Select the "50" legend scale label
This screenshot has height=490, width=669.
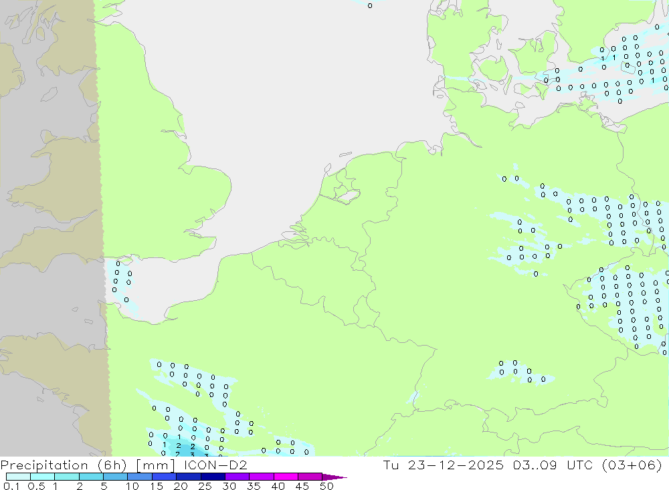click(x=326, y=486)
